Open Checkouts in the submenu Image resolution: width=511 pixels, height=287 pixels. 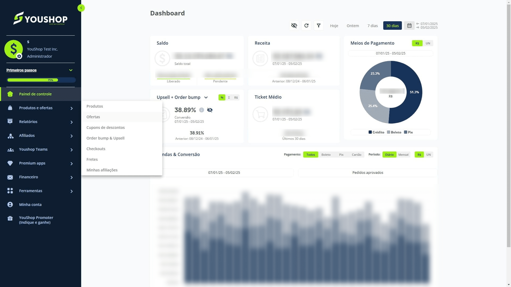click(x=122, y=149)
